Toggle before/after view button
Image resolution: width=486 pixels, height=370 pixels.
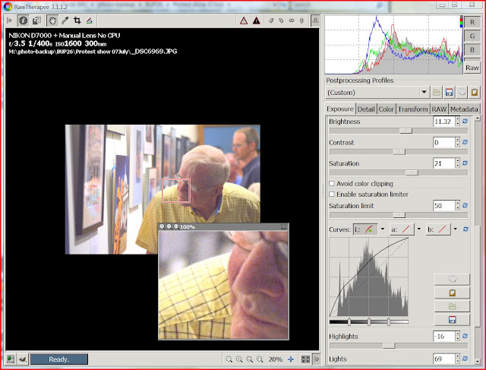[37, 21]
